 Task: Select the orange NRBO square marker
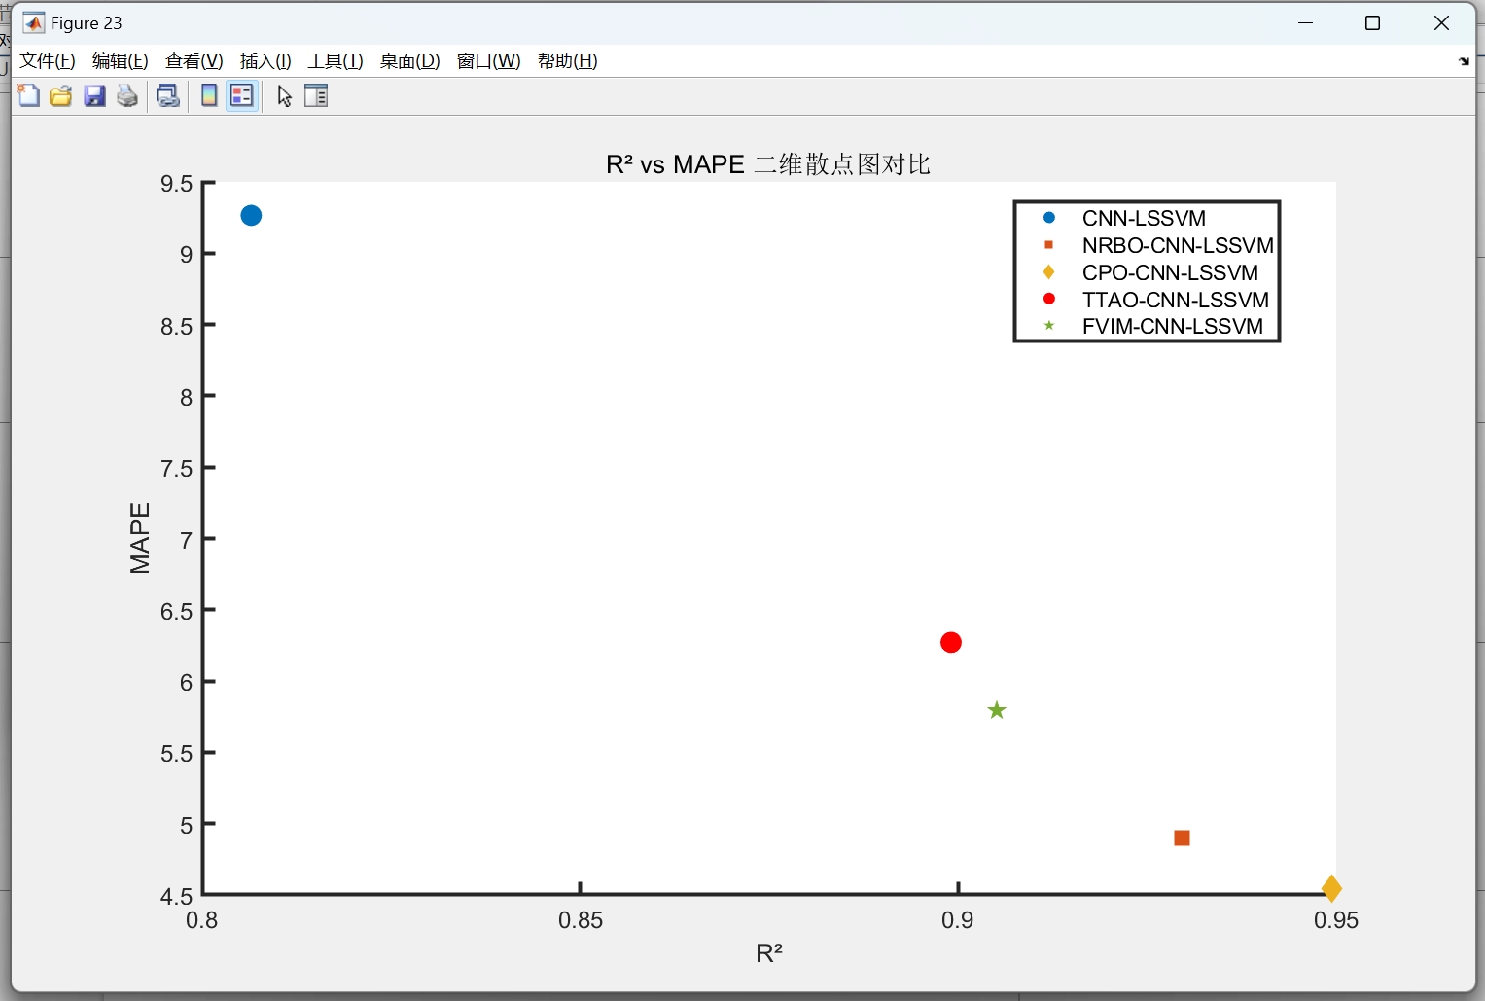(x=1182, y=838)
